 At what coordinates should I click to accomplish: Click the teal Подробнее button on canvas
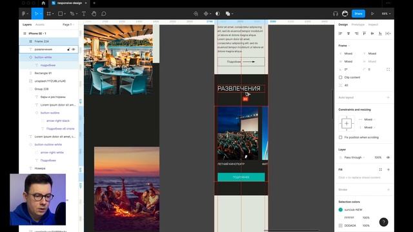tap(241, 177)
